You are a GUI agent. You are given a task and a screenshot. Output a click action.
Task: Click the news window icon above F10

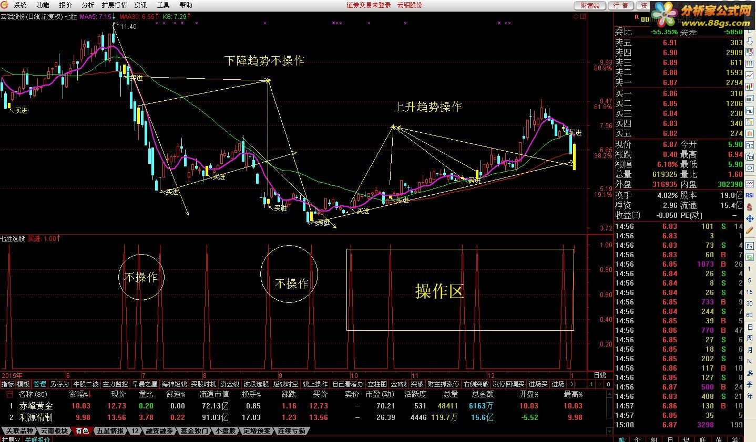point(749,99)
